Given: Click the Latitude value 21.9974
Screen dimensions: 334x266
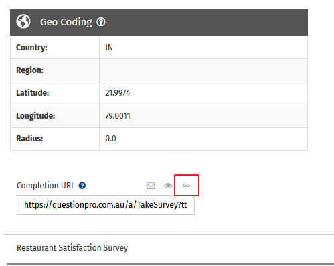Looking at the screenshot, I should coord(118,93).
